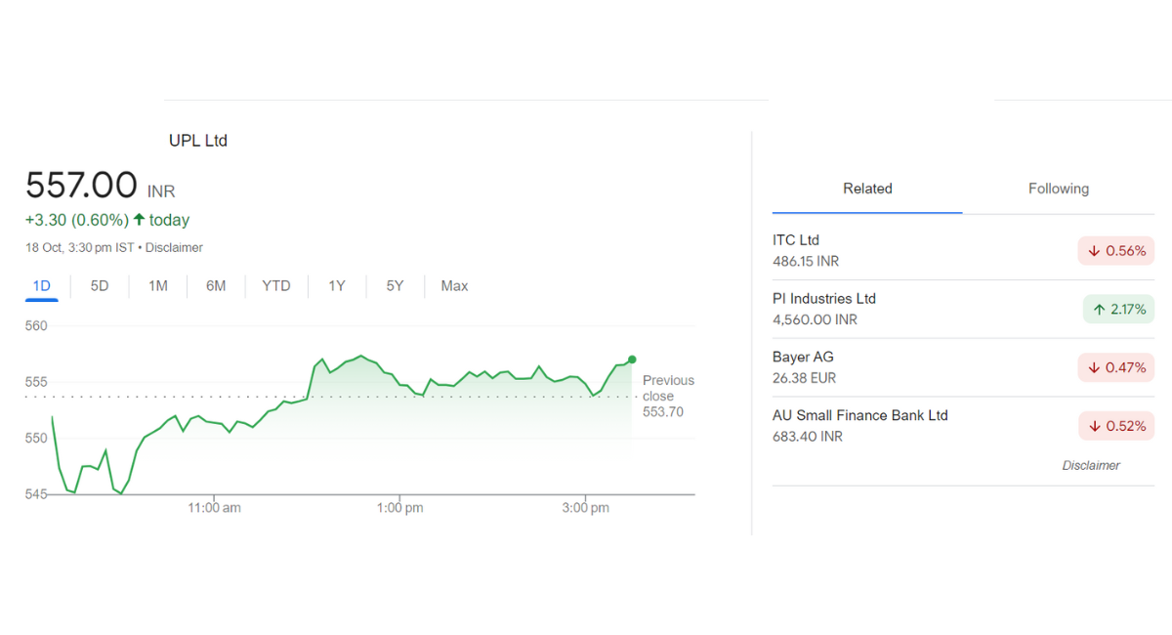Screen dimensions: 1172x635
Task: Switch to the Following tab
Action: pyautogui.click(x=1059, y=189)
